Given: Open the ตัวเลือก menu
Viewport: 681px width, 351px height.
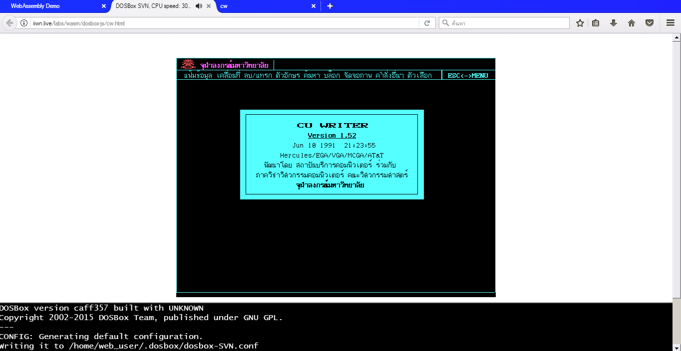Looking at the screenshot, I should [x=420, y=75].
